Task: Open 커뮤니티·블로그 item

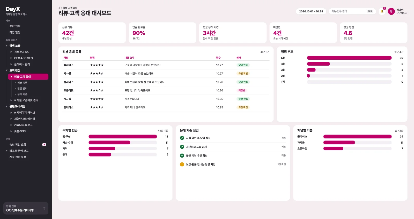Action: pos(23,125)
